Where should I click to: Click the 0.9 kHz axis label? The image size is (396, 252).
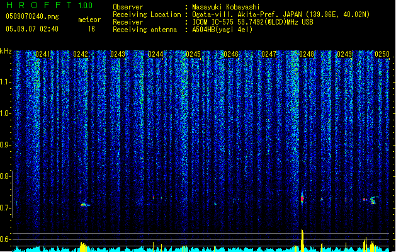pos(5,145)
